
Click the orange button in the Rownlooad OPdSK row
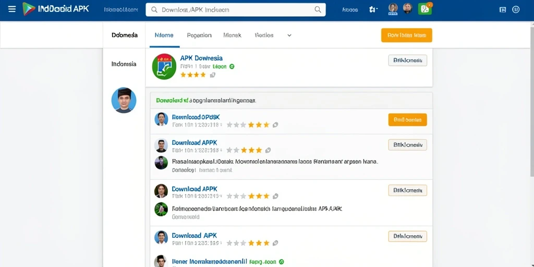tap(408, 119)
